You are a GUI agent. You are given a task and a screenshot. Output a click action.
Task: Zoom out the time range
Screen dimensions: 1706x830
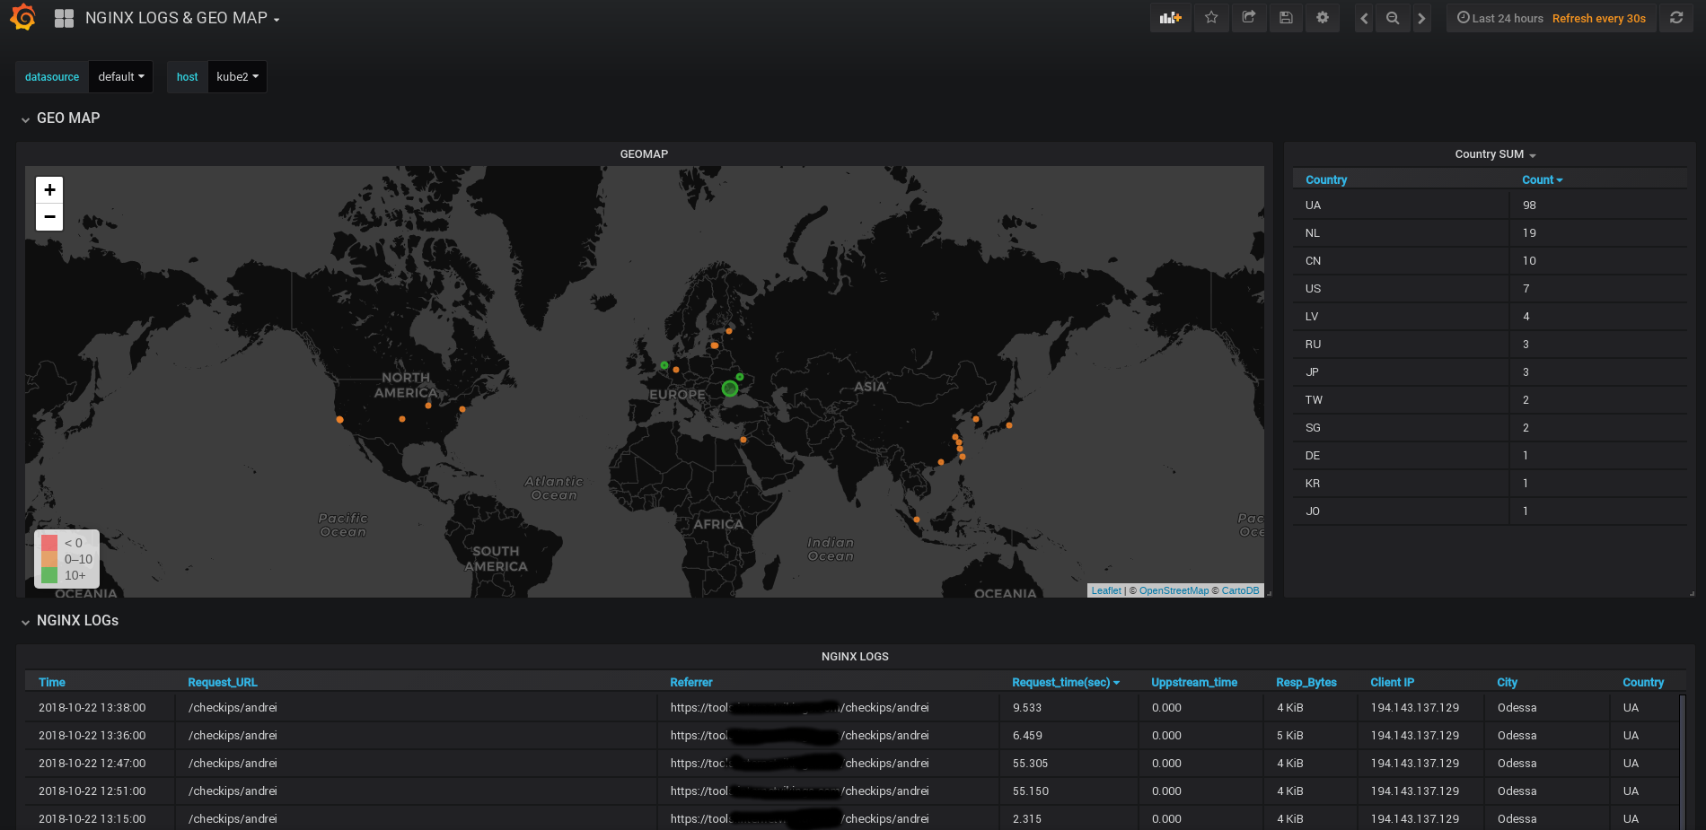coord(1393,18)
